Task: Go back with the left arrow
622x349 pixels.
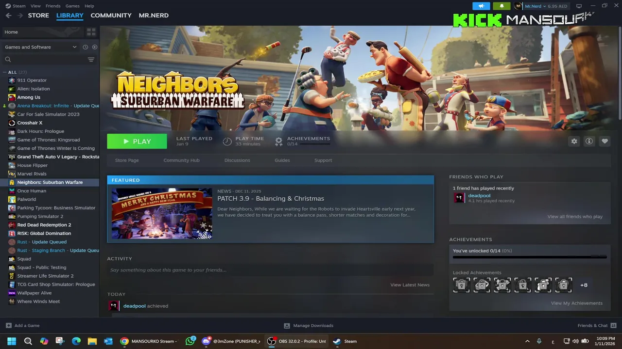Action: (8, 16)
